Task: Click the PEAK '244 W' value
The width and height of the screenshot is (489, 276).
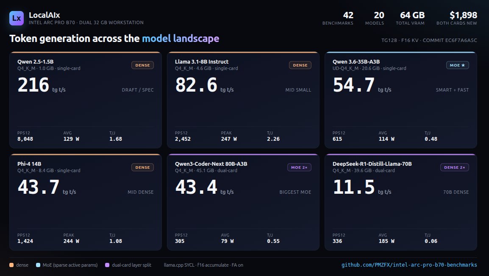Action: point(71,241)
